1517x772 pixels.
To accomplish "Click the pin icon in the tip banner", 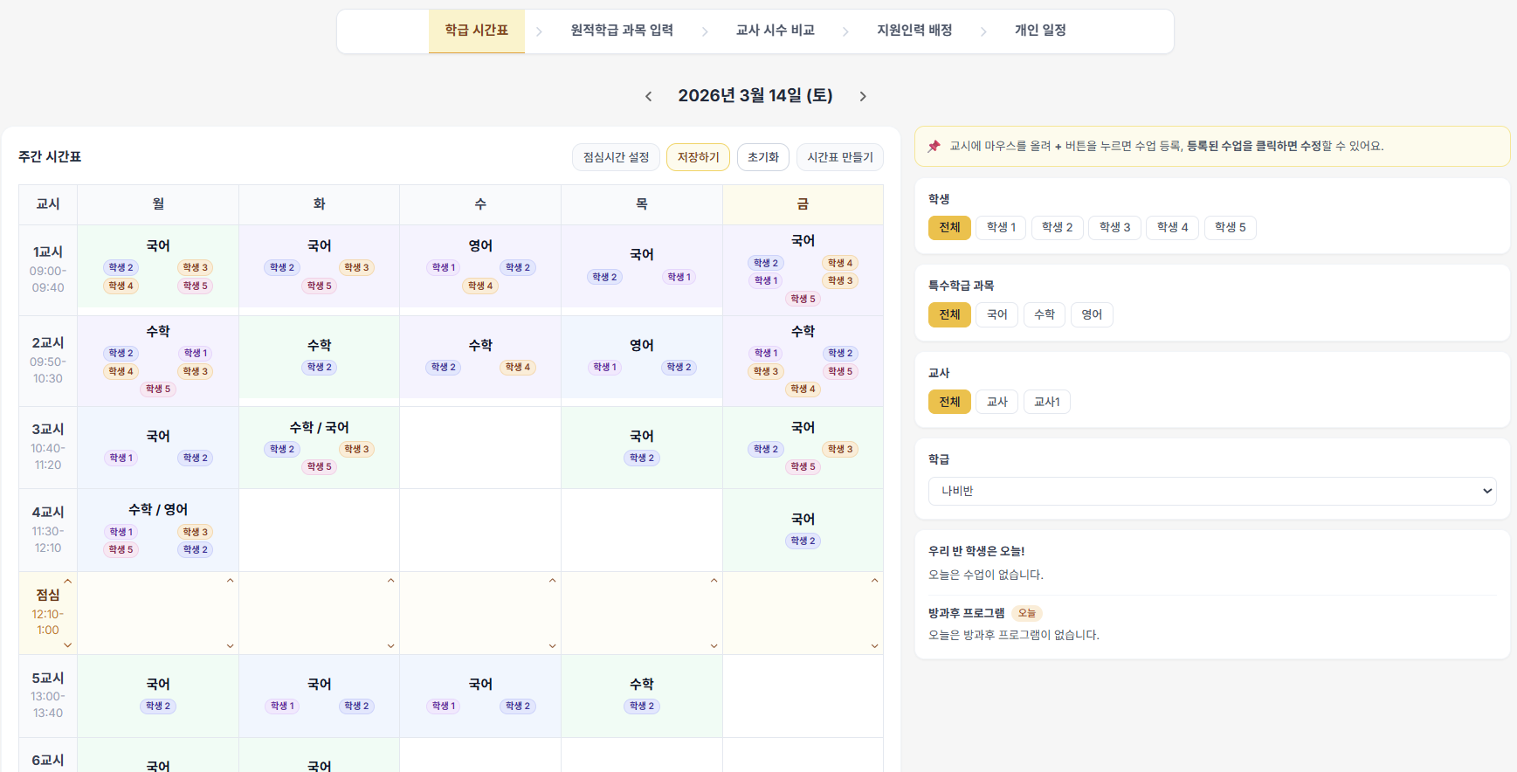I will (x=934, y=146).
